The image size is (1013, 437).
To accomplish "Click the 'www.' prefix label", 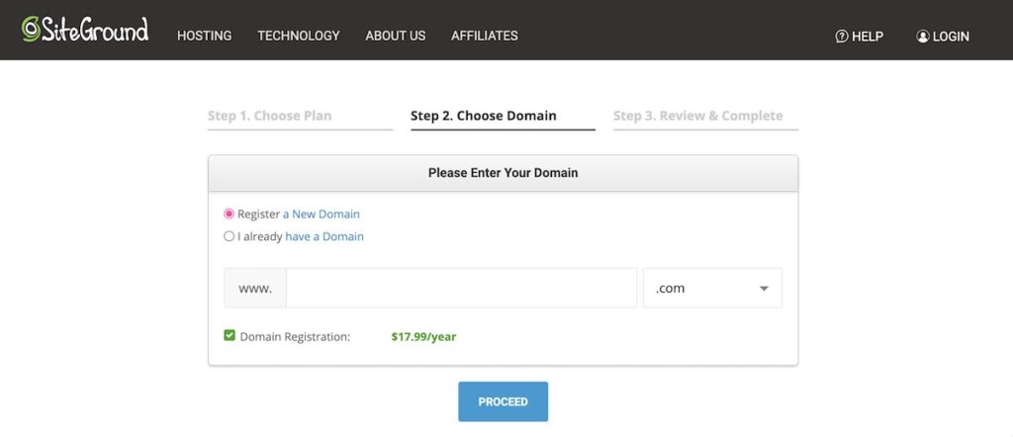I will pyautogui.click(x=255, y=288).
